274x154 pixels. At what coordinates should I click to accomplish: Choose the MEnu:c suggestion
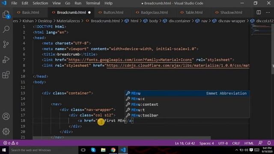click(x=187, y=99)
